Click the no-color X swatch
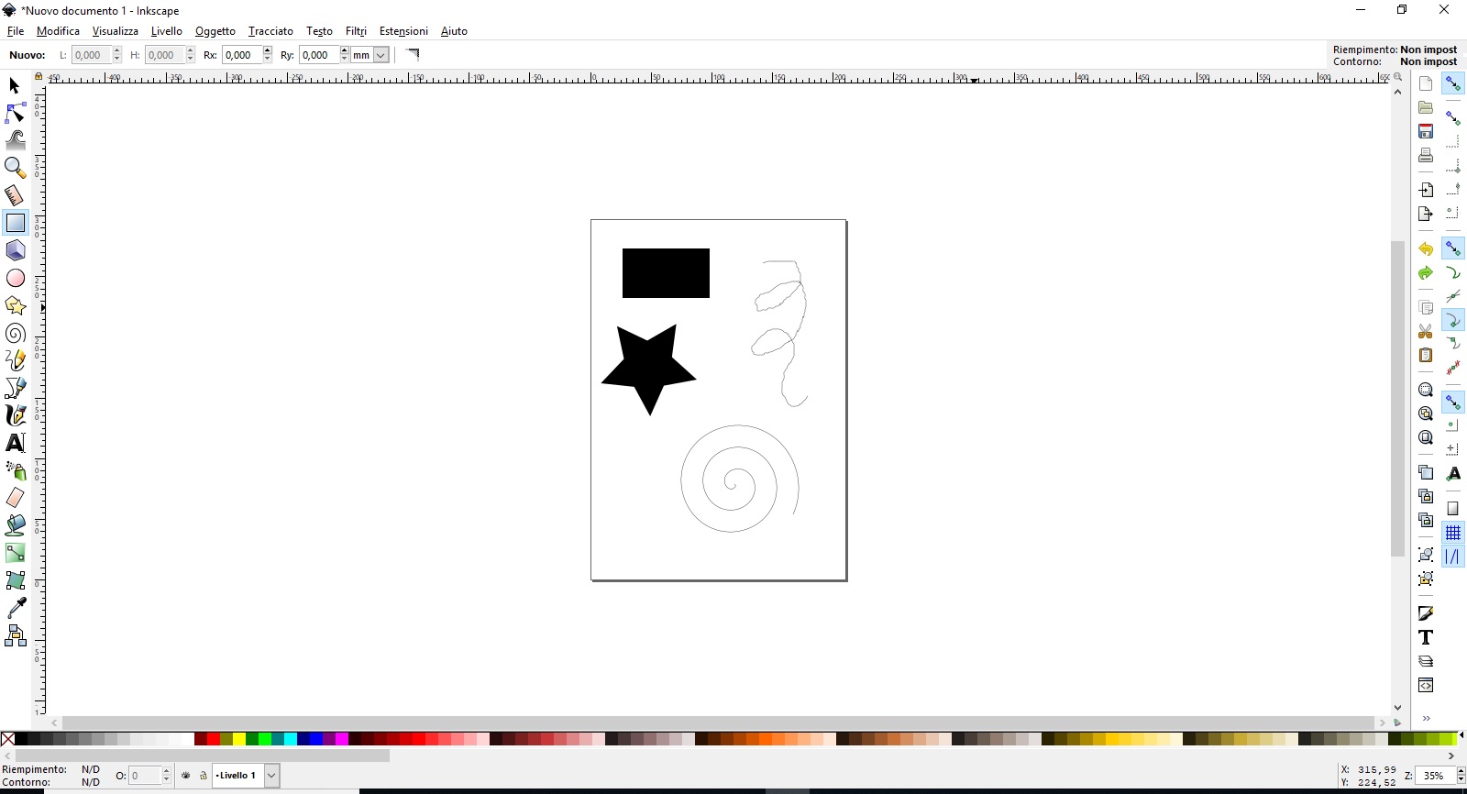The height and width of the screenshot is (794, 1467). (8, 739)
